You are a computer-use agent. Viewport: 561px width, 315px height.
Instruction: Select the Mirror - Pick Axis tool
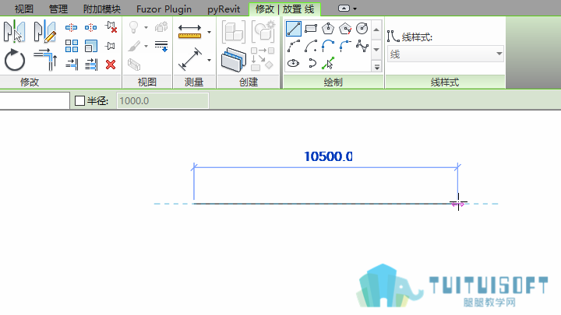click(x=14, y=31)
